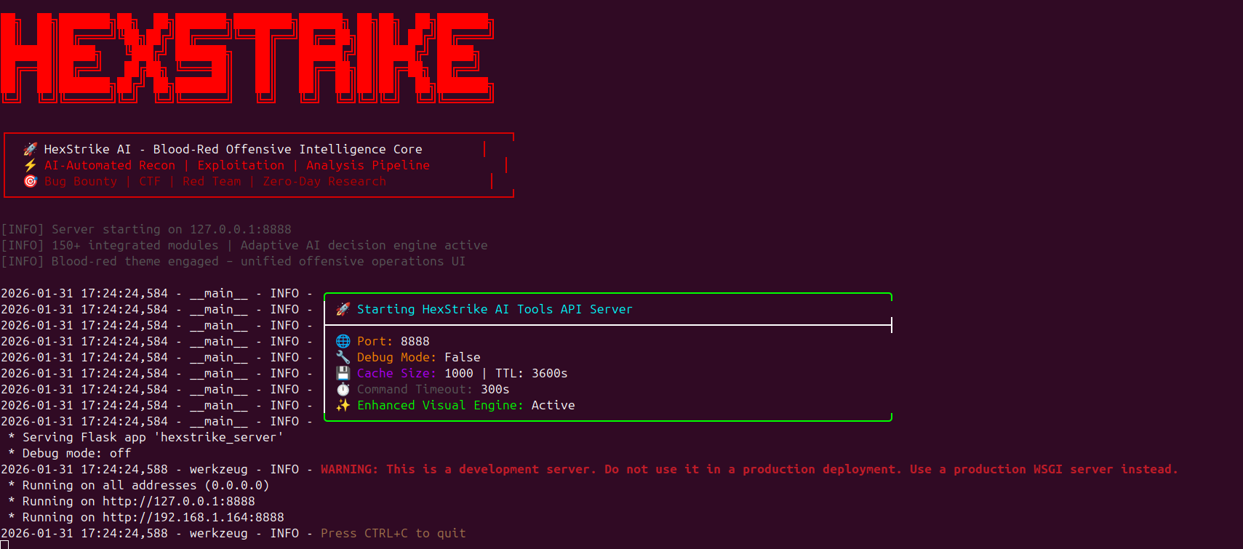Viewport: 1243px width, 549px height.
Task: Click the 'Bug Bounty' text in the banner
Action: tap(81, 181)
